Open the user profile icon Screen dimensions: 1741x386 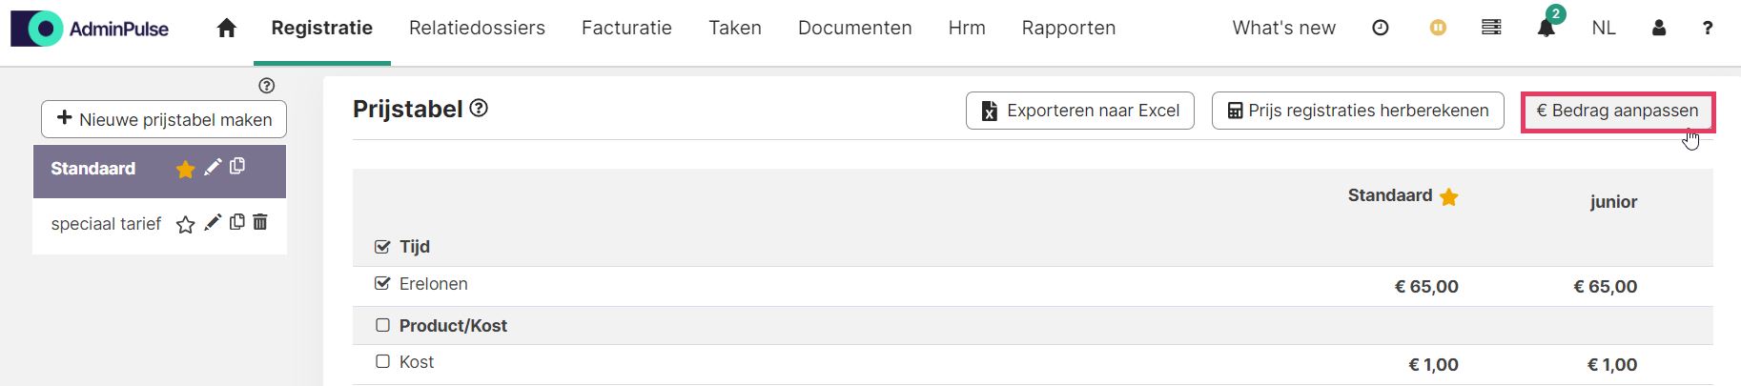pyautogui.click(x=1659, y=28)
